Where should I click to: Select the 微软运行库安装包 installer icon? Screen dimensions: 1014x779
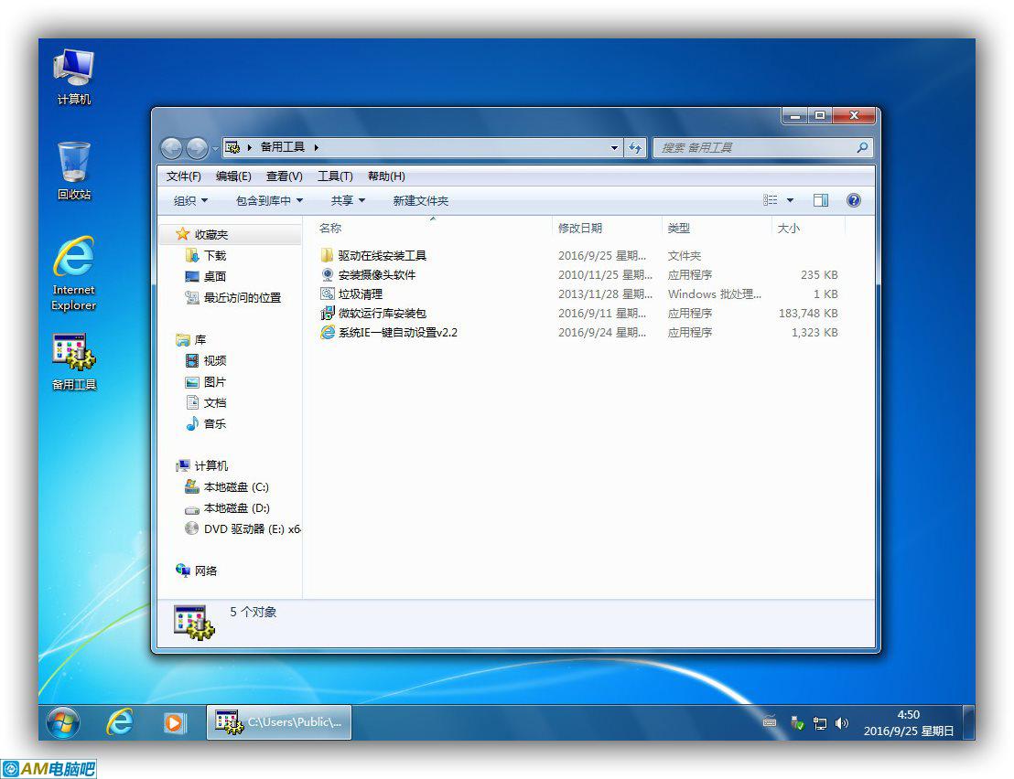coord(328,314)
